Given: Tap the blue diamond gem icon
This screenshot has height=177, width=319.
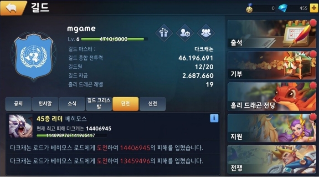Looking at the screenshot, I should coord(283,8).
